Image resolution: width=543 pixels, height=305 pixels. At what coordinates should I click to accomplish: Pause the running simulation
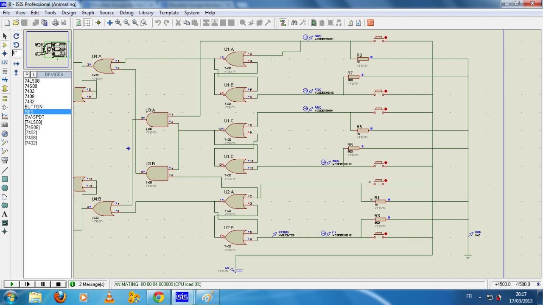point(43,284)
